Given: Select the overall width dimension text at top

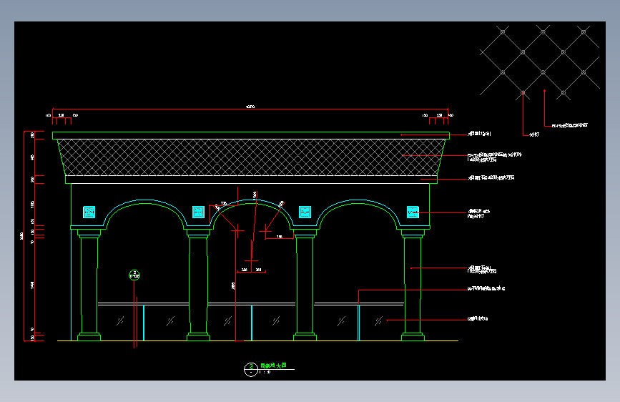Looking at the screenshot, I should coord(250,107).
